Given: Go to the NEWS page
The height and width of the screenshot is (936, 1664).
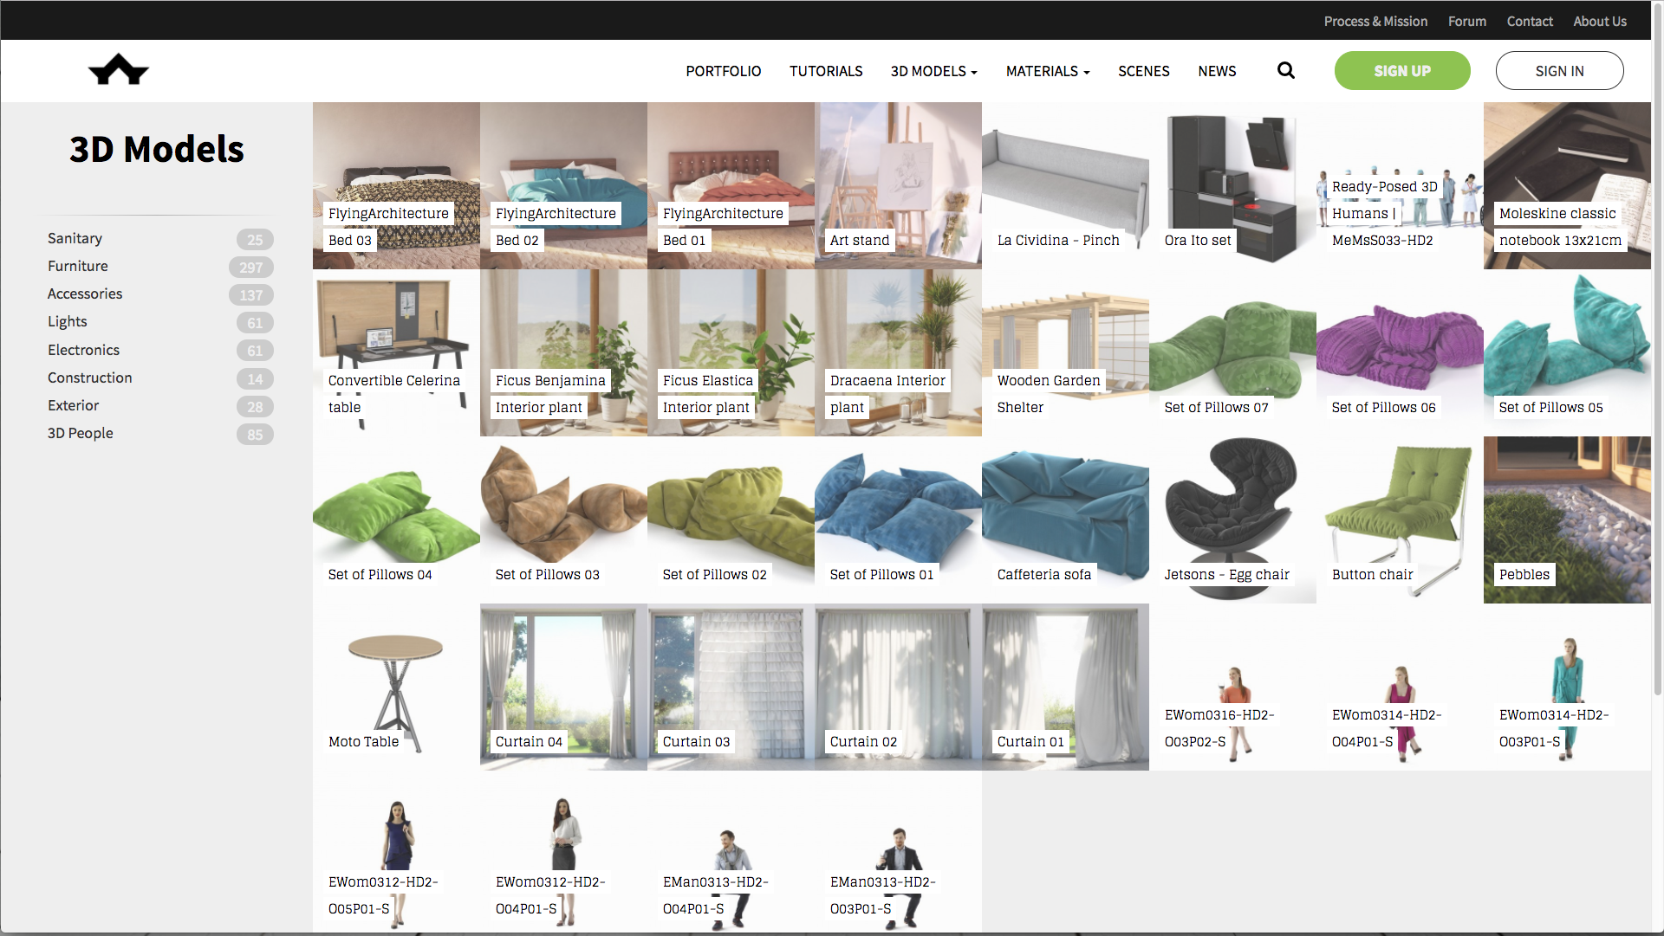Looking at the screenshot, I should click(1217, 71).
